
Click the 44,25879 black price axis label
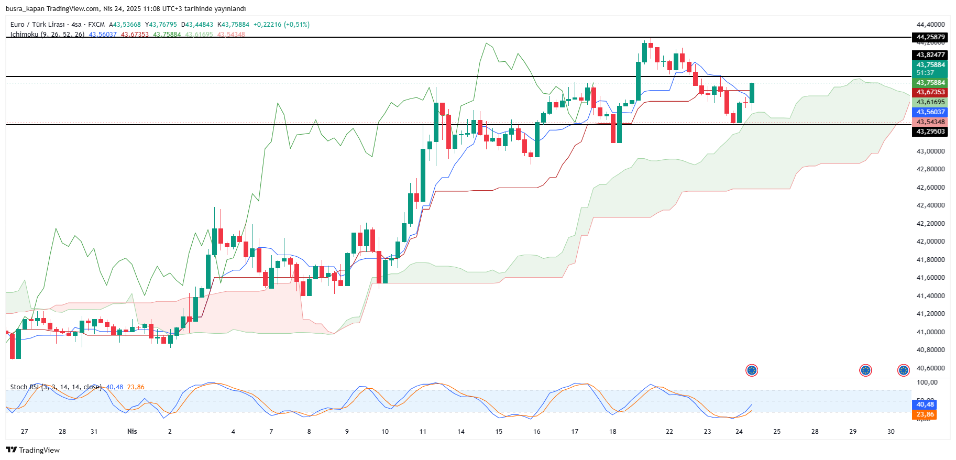click(930, 37)
